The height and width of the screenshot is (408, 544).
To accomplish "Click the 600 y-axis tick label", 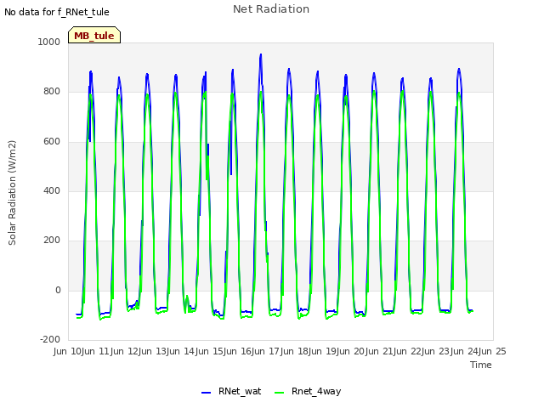I will 52,142.
